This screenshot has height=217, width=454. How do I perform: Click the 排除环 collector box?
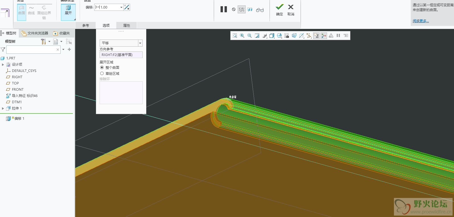coord(121,93)
